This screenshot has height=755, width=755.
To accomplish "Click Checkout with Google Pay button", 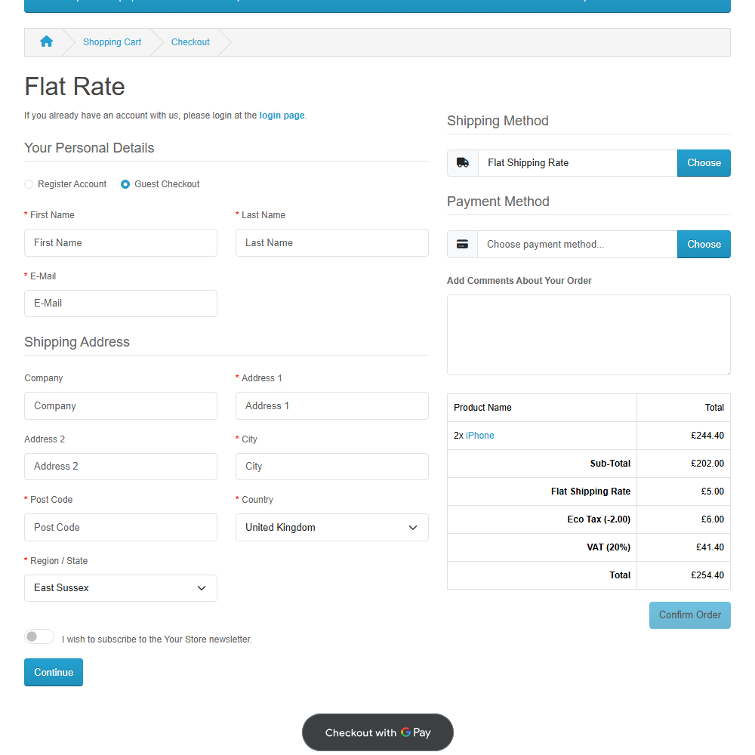I will click(377, 732).
